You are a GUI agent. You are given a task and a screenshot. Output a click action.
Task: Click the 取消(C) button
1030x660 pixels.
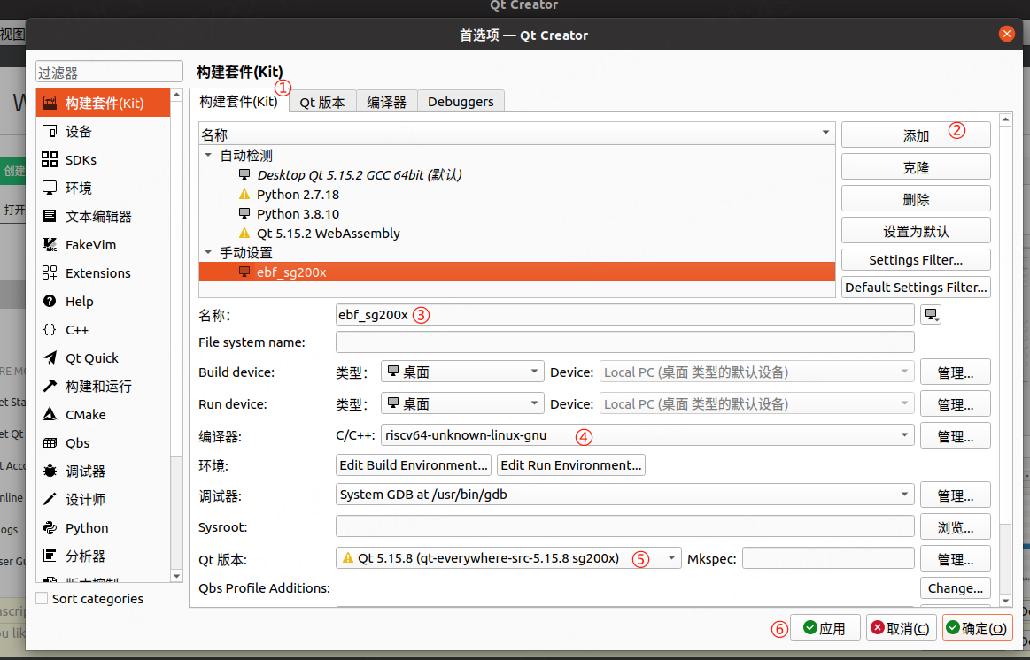tap(901, 628)
